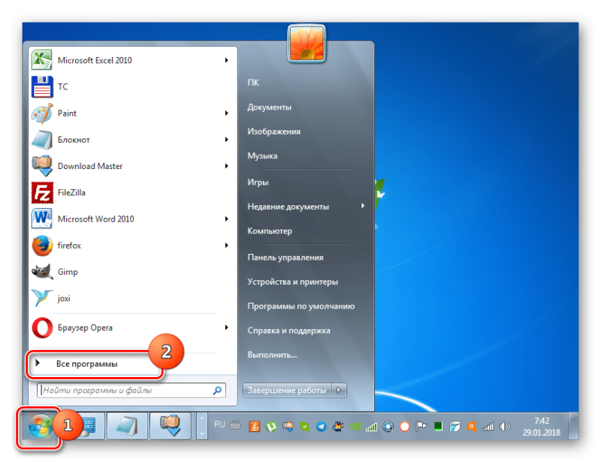601x462 pixels.
Task: Click the Telegram tray icon
Action: 322,427
